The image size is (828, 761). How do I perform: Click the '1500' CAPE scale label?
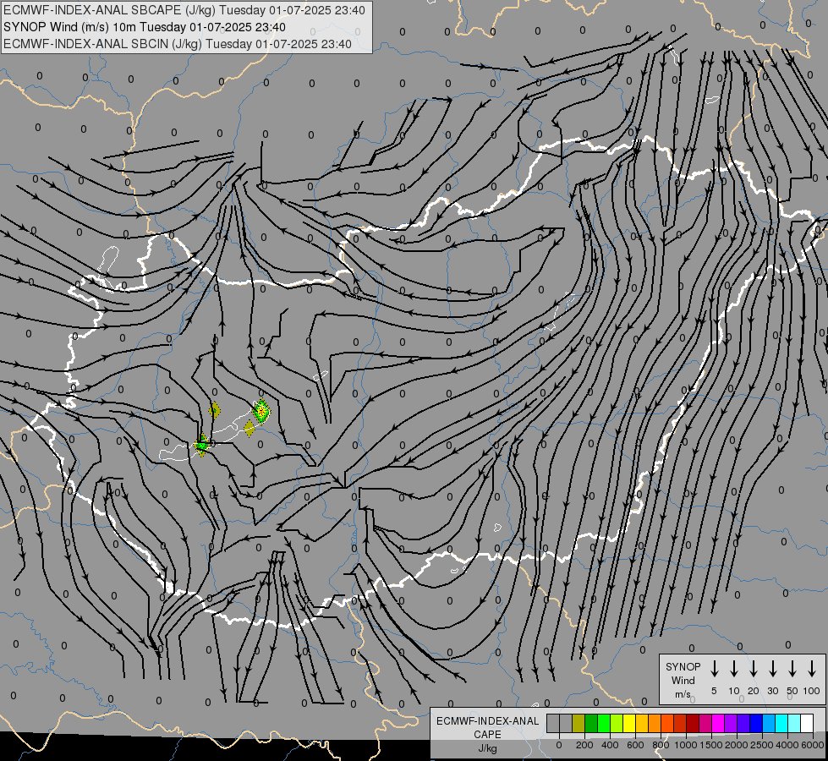coord(711,745)
